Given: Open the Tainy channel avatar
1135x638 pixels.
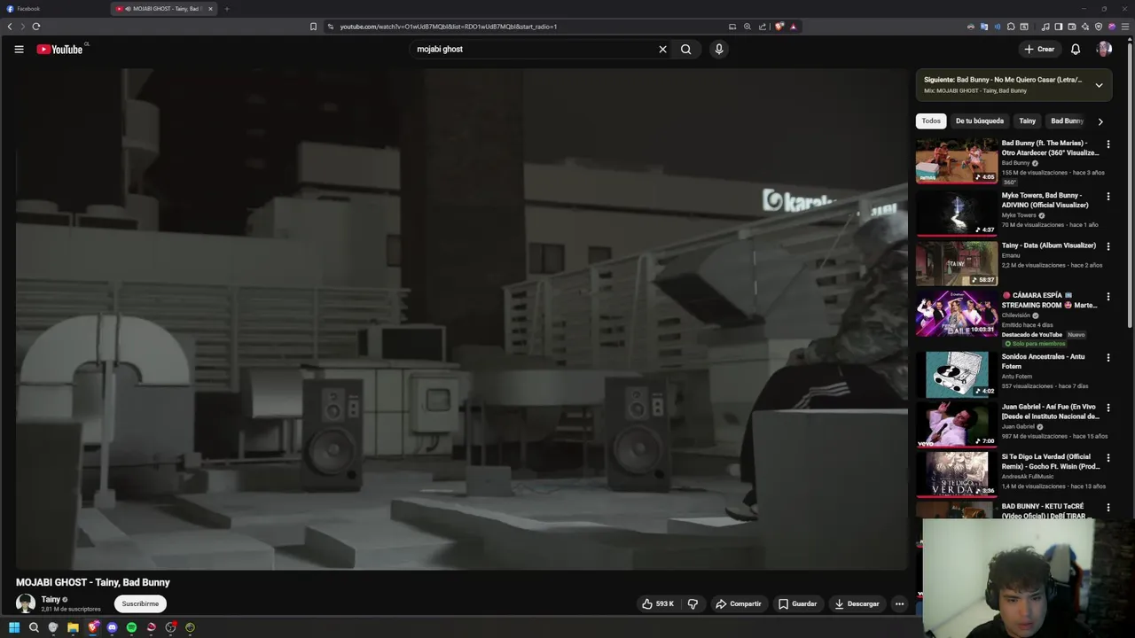Looking at the screenshot, I should pos(26,603).
